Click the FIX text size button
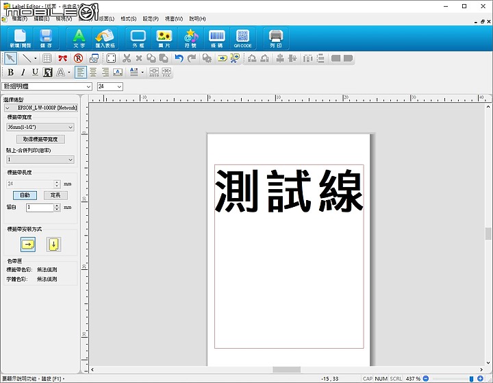 tap(166, 73)
